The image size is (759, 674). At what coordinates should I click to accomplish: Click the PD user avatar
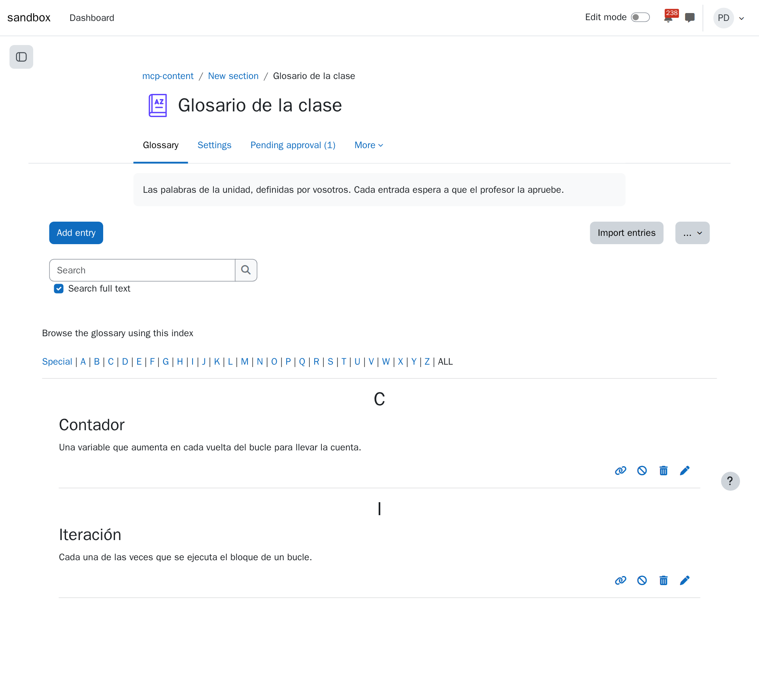723,18
